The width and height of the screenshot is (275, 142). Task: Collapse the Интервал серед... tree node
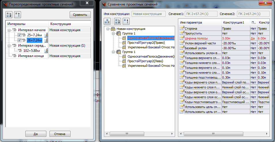click(9, 46)
